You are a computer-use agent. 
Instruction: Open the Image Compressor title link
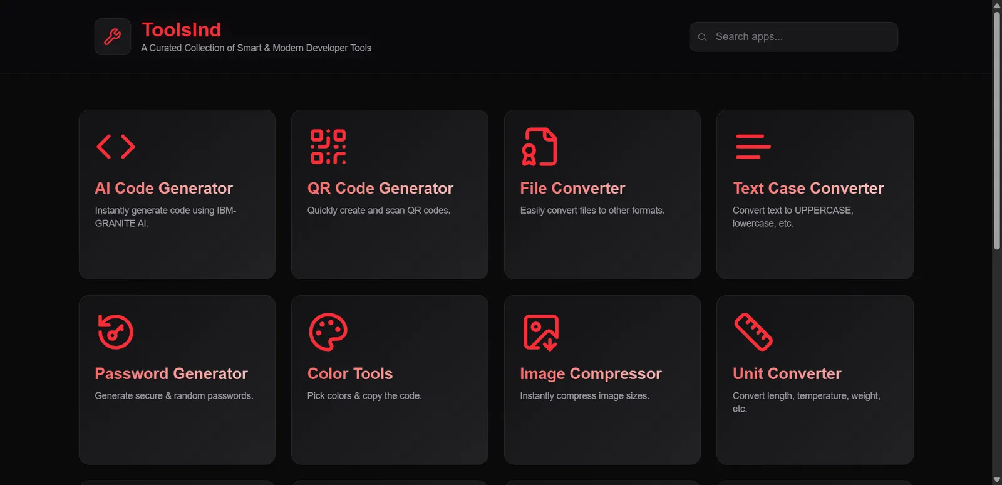(591, 374)
